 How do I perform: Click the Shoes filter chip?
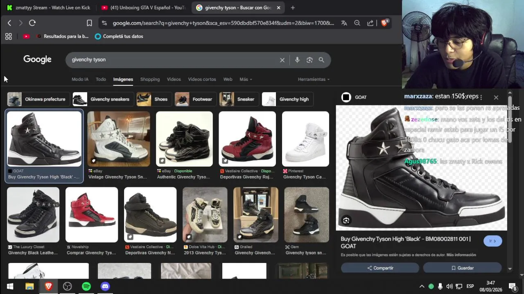tap(154, 99)
